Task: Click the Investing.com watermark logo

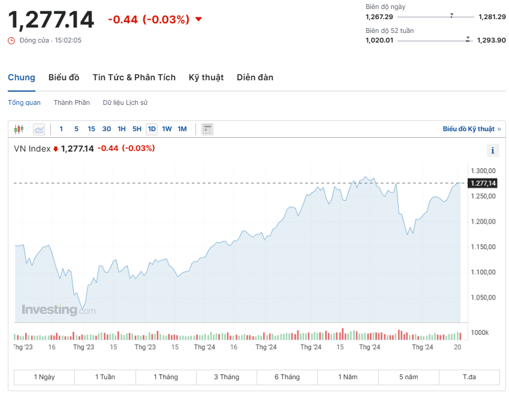Action: (58, 310)
